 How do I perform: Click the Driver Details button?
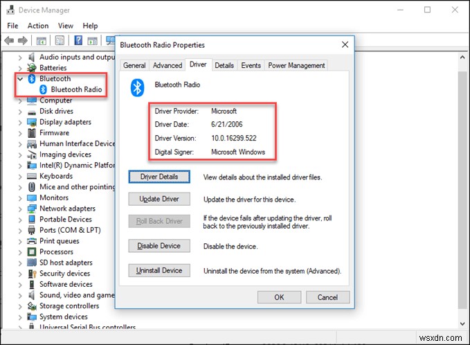click(159, 177)
